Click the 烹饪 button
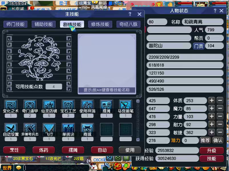The image size is (229, 171). pos(14,150)
